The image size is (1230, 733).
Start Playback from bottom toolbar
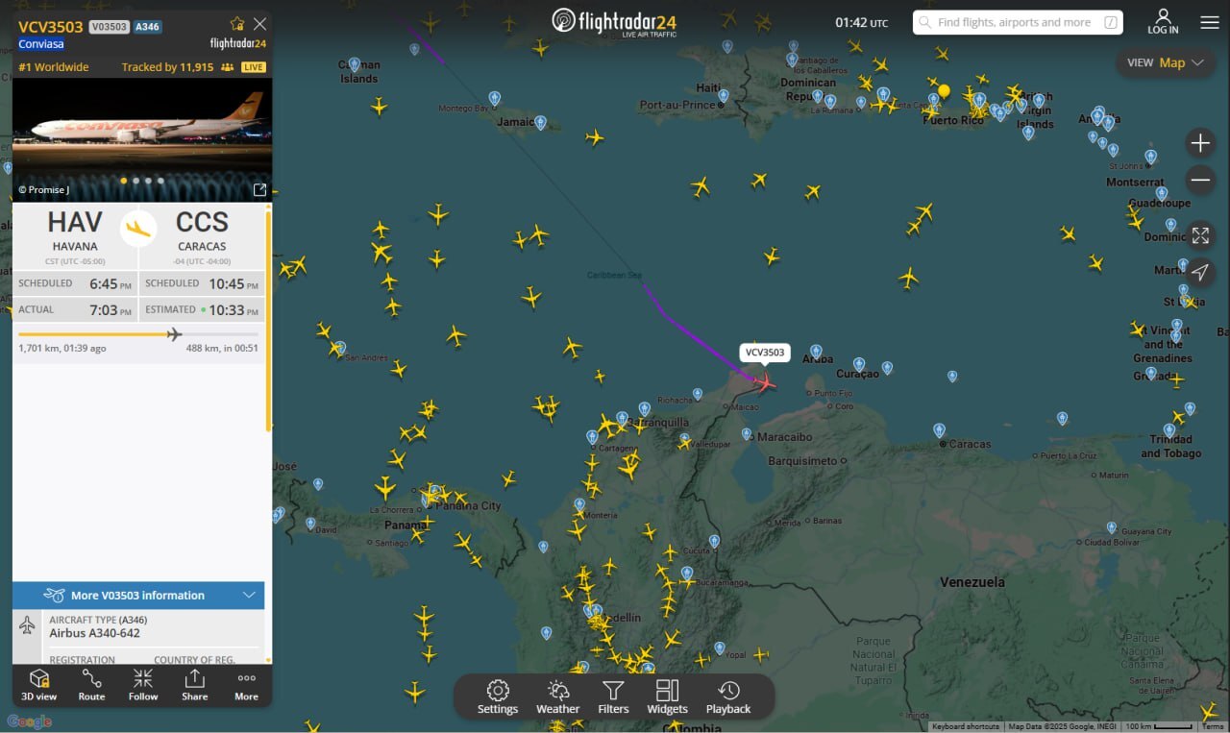coord(728,696)
